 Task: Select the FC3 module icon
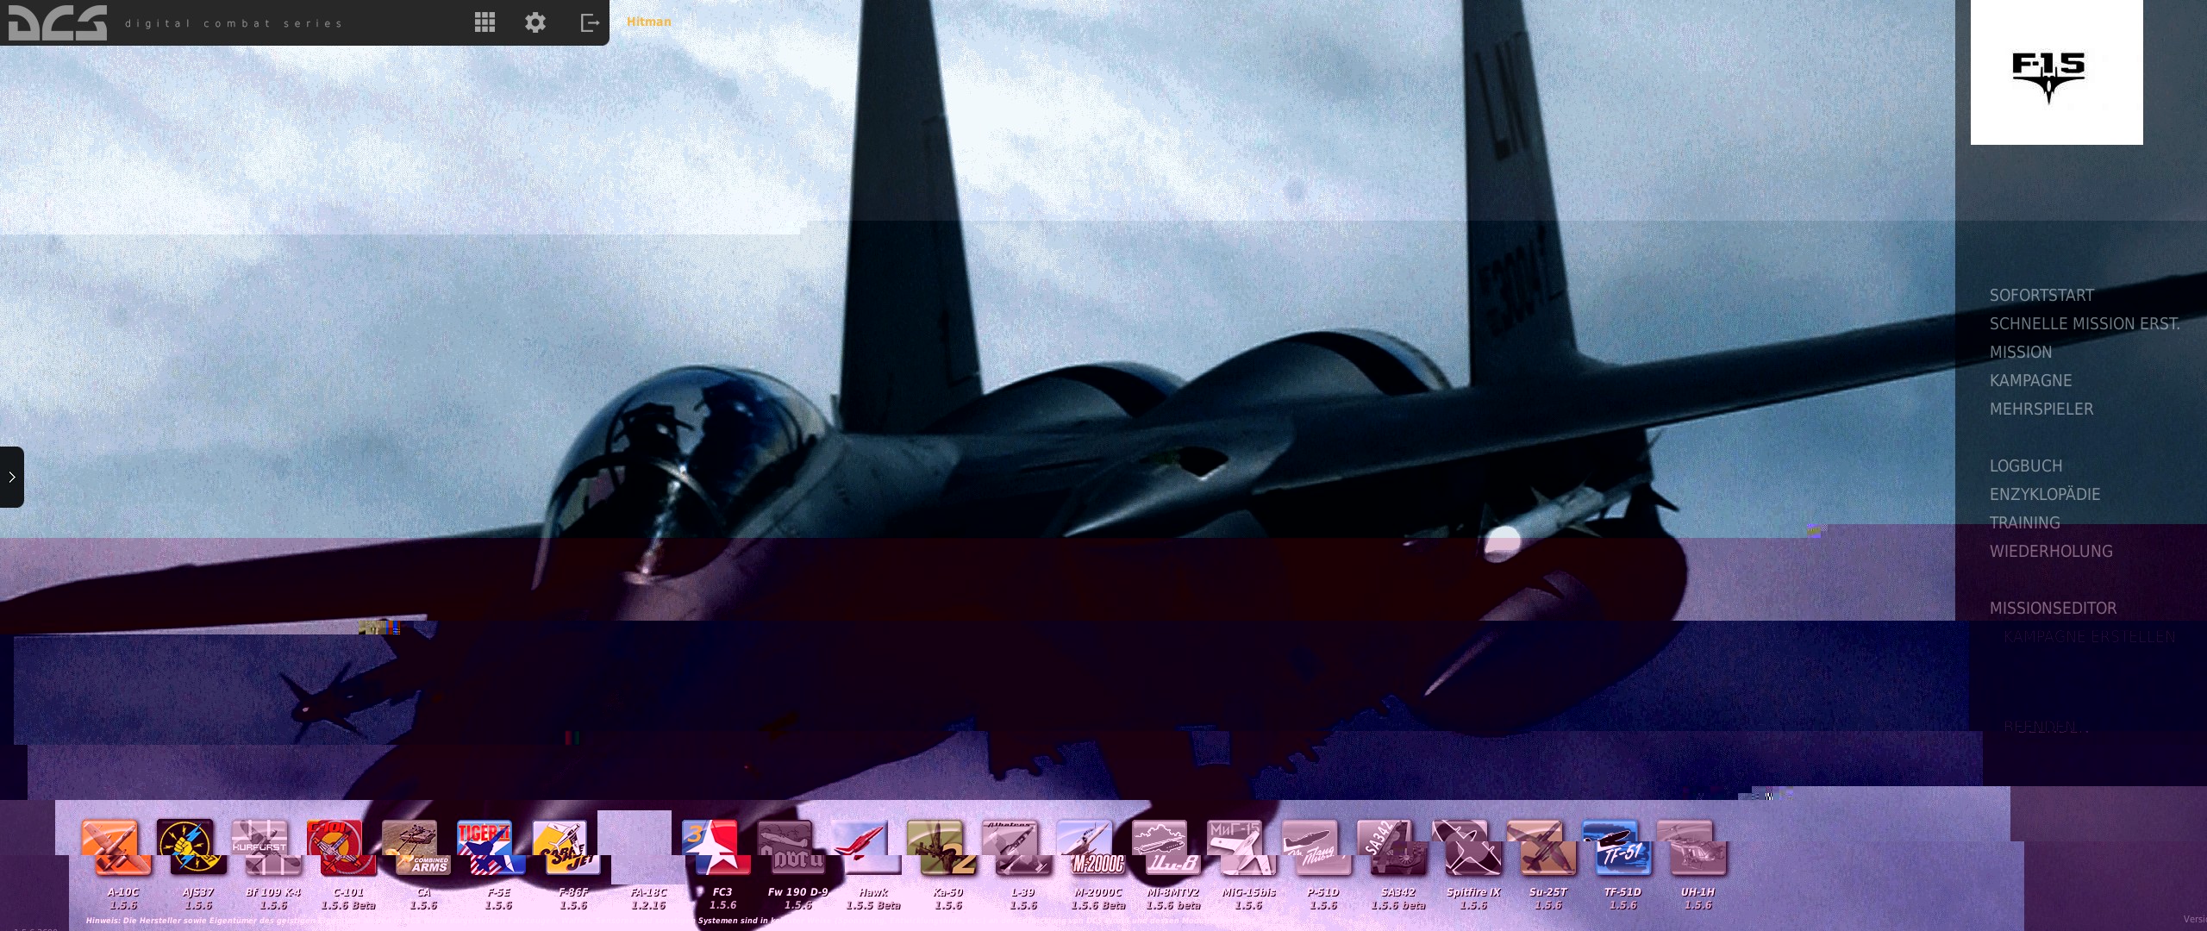[x=716, y=847]
